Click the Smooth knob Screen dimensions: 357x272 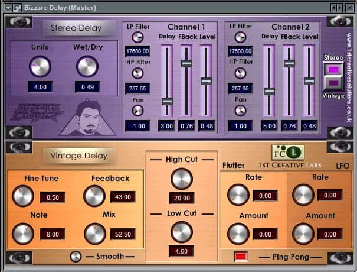click(x=76, y=257)
